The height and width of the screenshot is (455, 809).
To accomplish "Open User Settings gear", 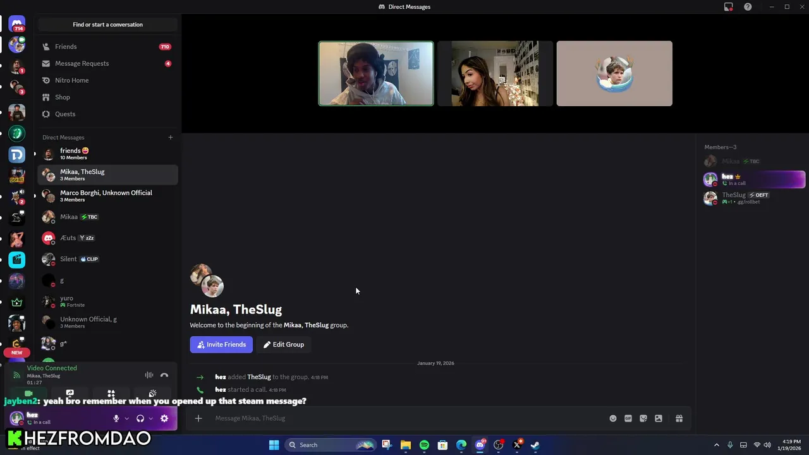I will point(164,418).
